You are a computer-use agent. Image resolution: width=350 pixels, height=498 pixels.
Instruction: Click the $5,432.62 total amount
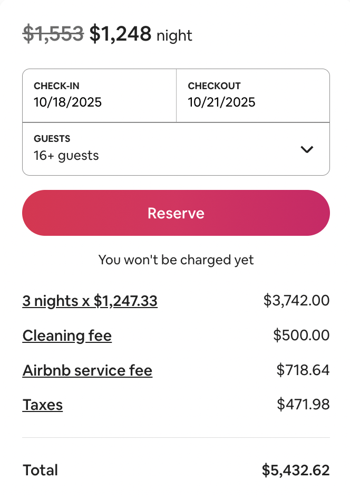(x=295, y=470)
